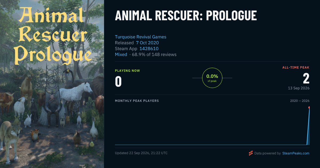Click the Playing Now count 0
Screen dimensions: 320x168
point(118,82)
